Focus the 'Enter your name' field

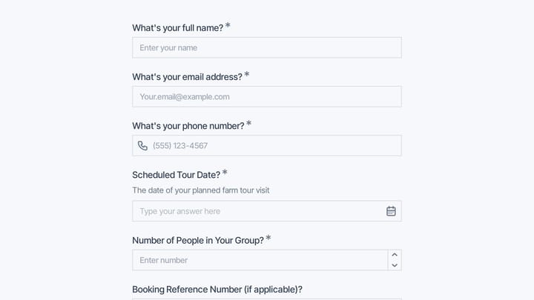coord(267,47)
